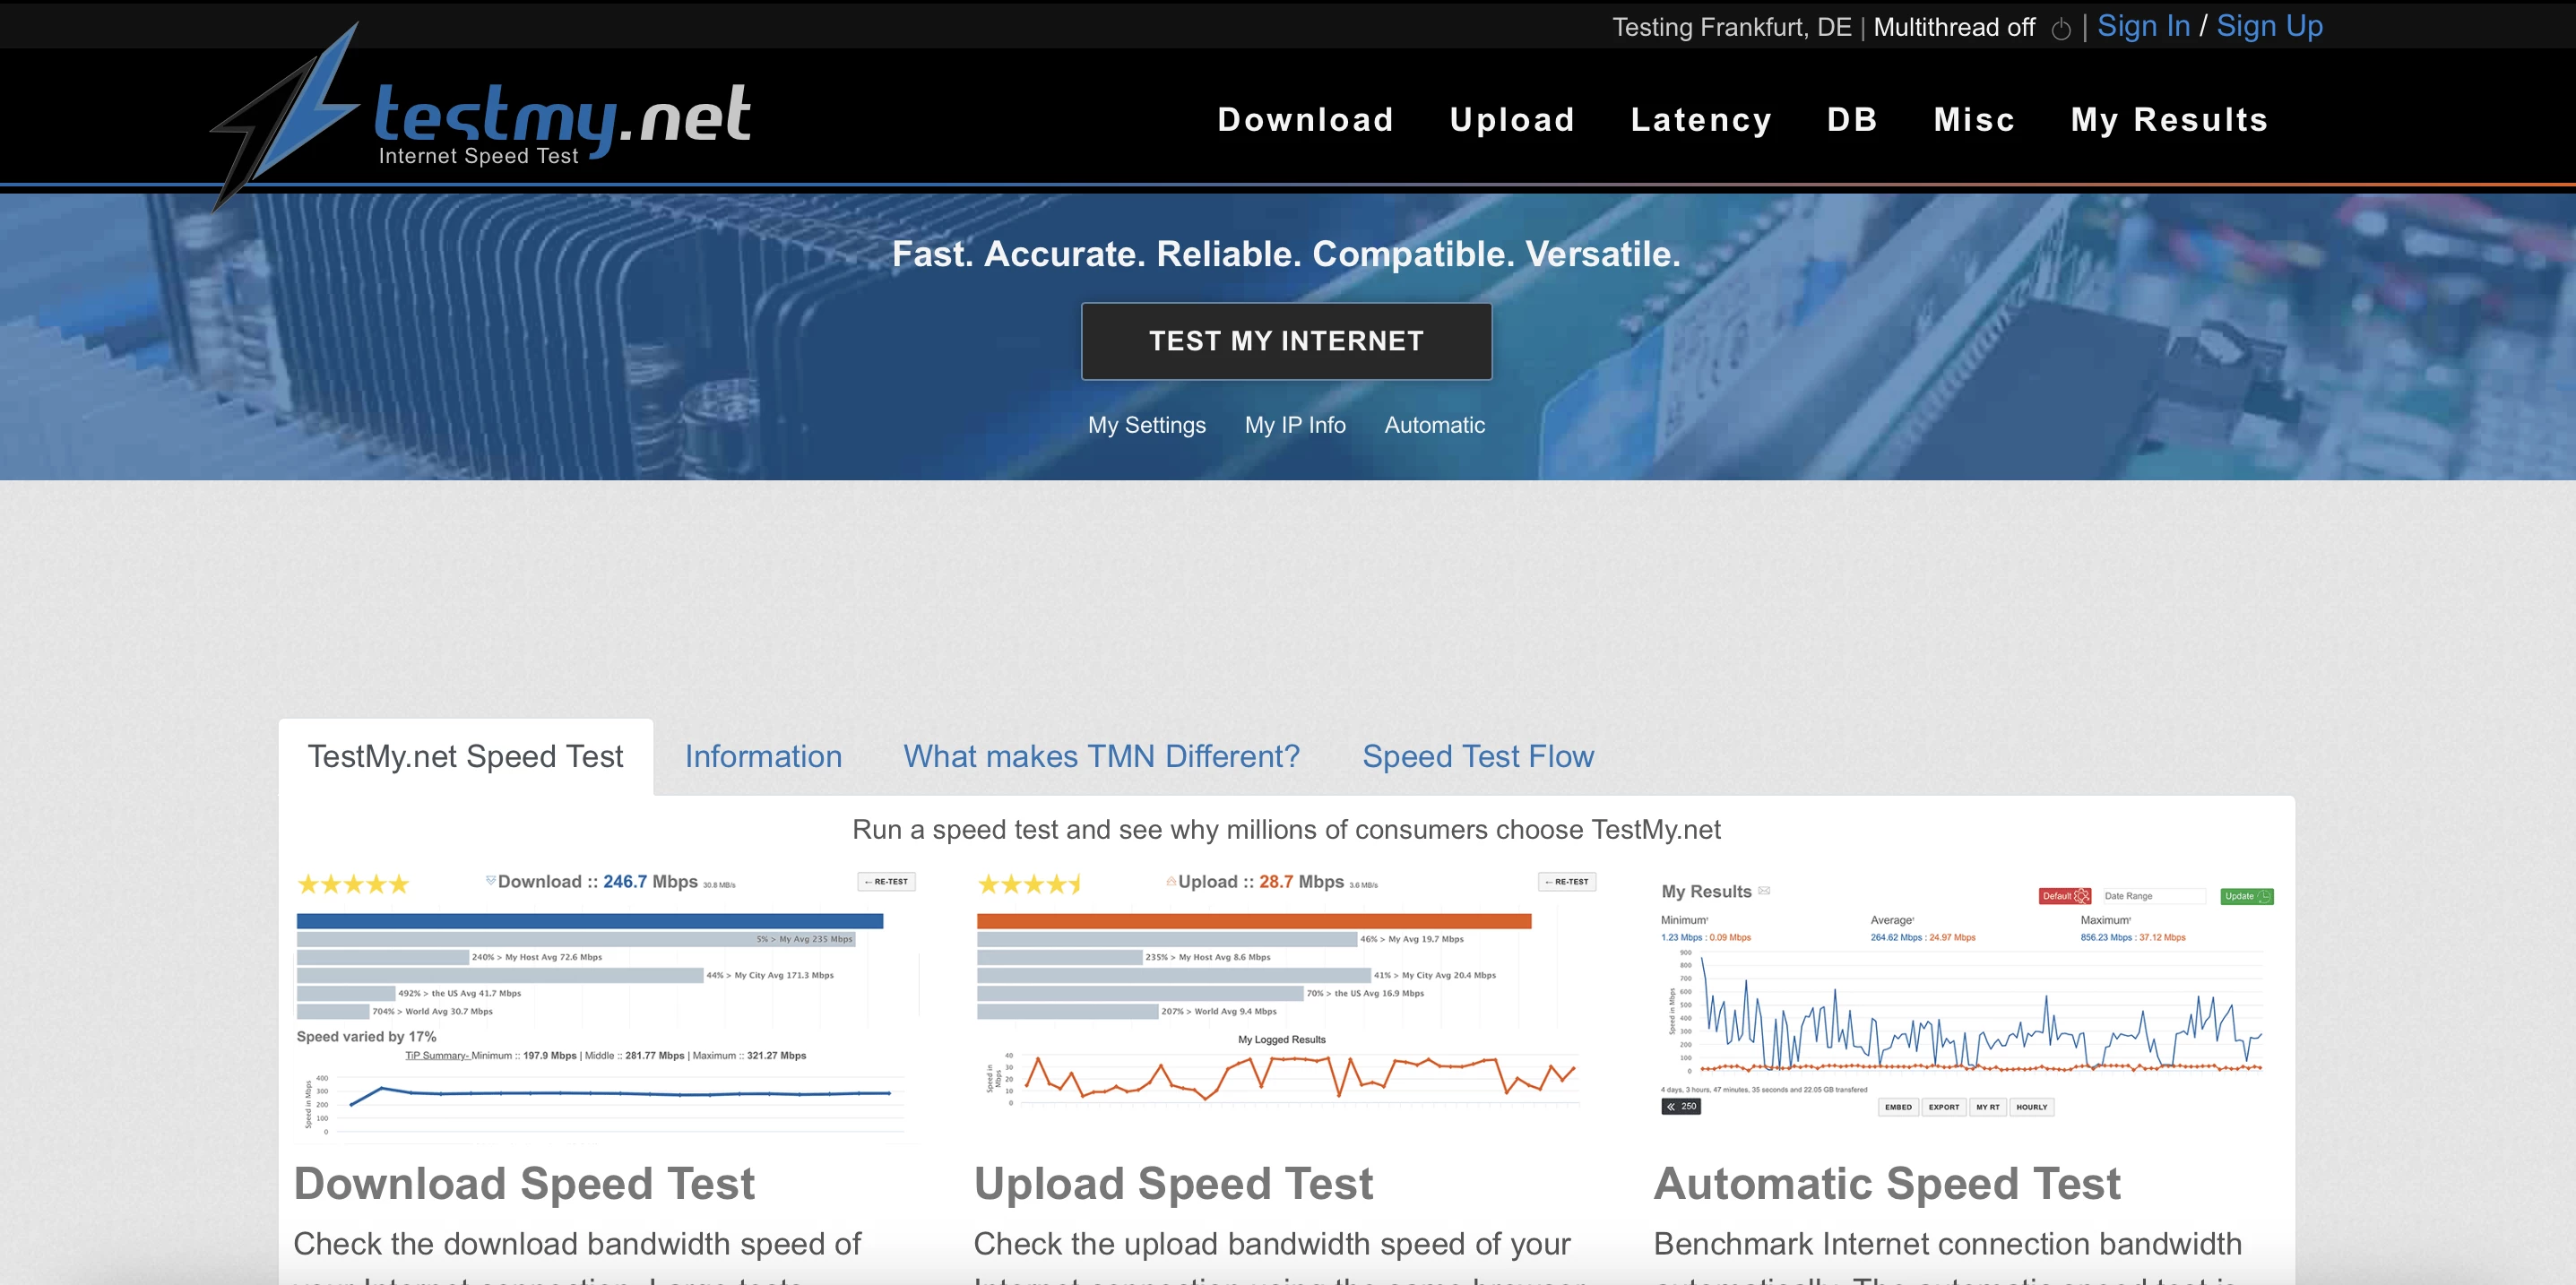
Task: Click the five-star rating above Download chart
Action: tap(354, 884)
